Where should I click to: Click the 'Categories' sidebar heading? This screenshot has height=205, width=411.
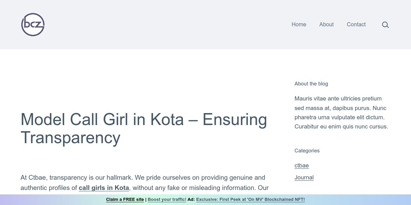pos(307,151)
